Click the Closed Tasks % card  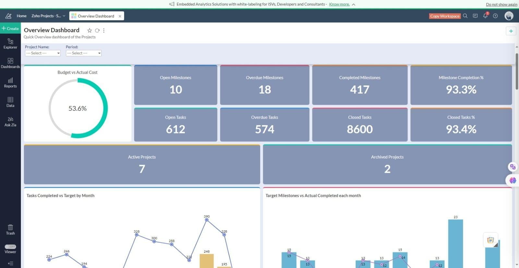(x=461, y=125)
